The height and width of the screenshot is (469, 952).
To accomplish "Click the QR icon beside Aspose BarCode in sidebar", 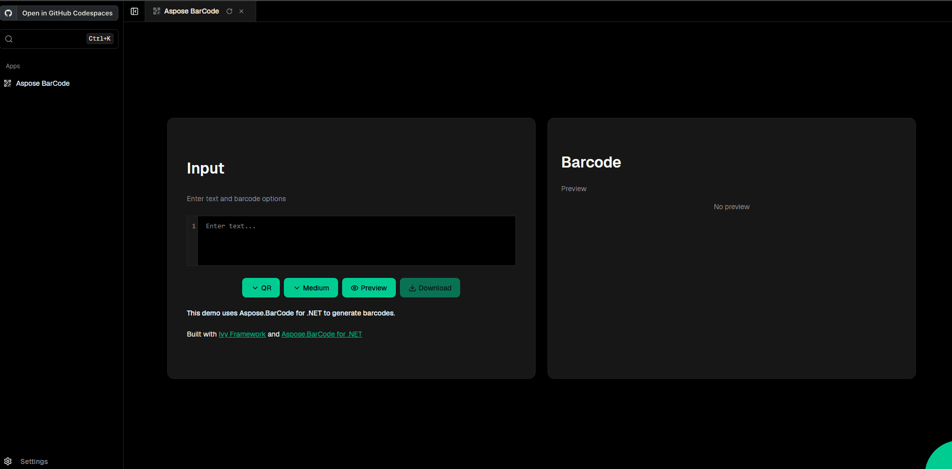I will coord(8,83).
